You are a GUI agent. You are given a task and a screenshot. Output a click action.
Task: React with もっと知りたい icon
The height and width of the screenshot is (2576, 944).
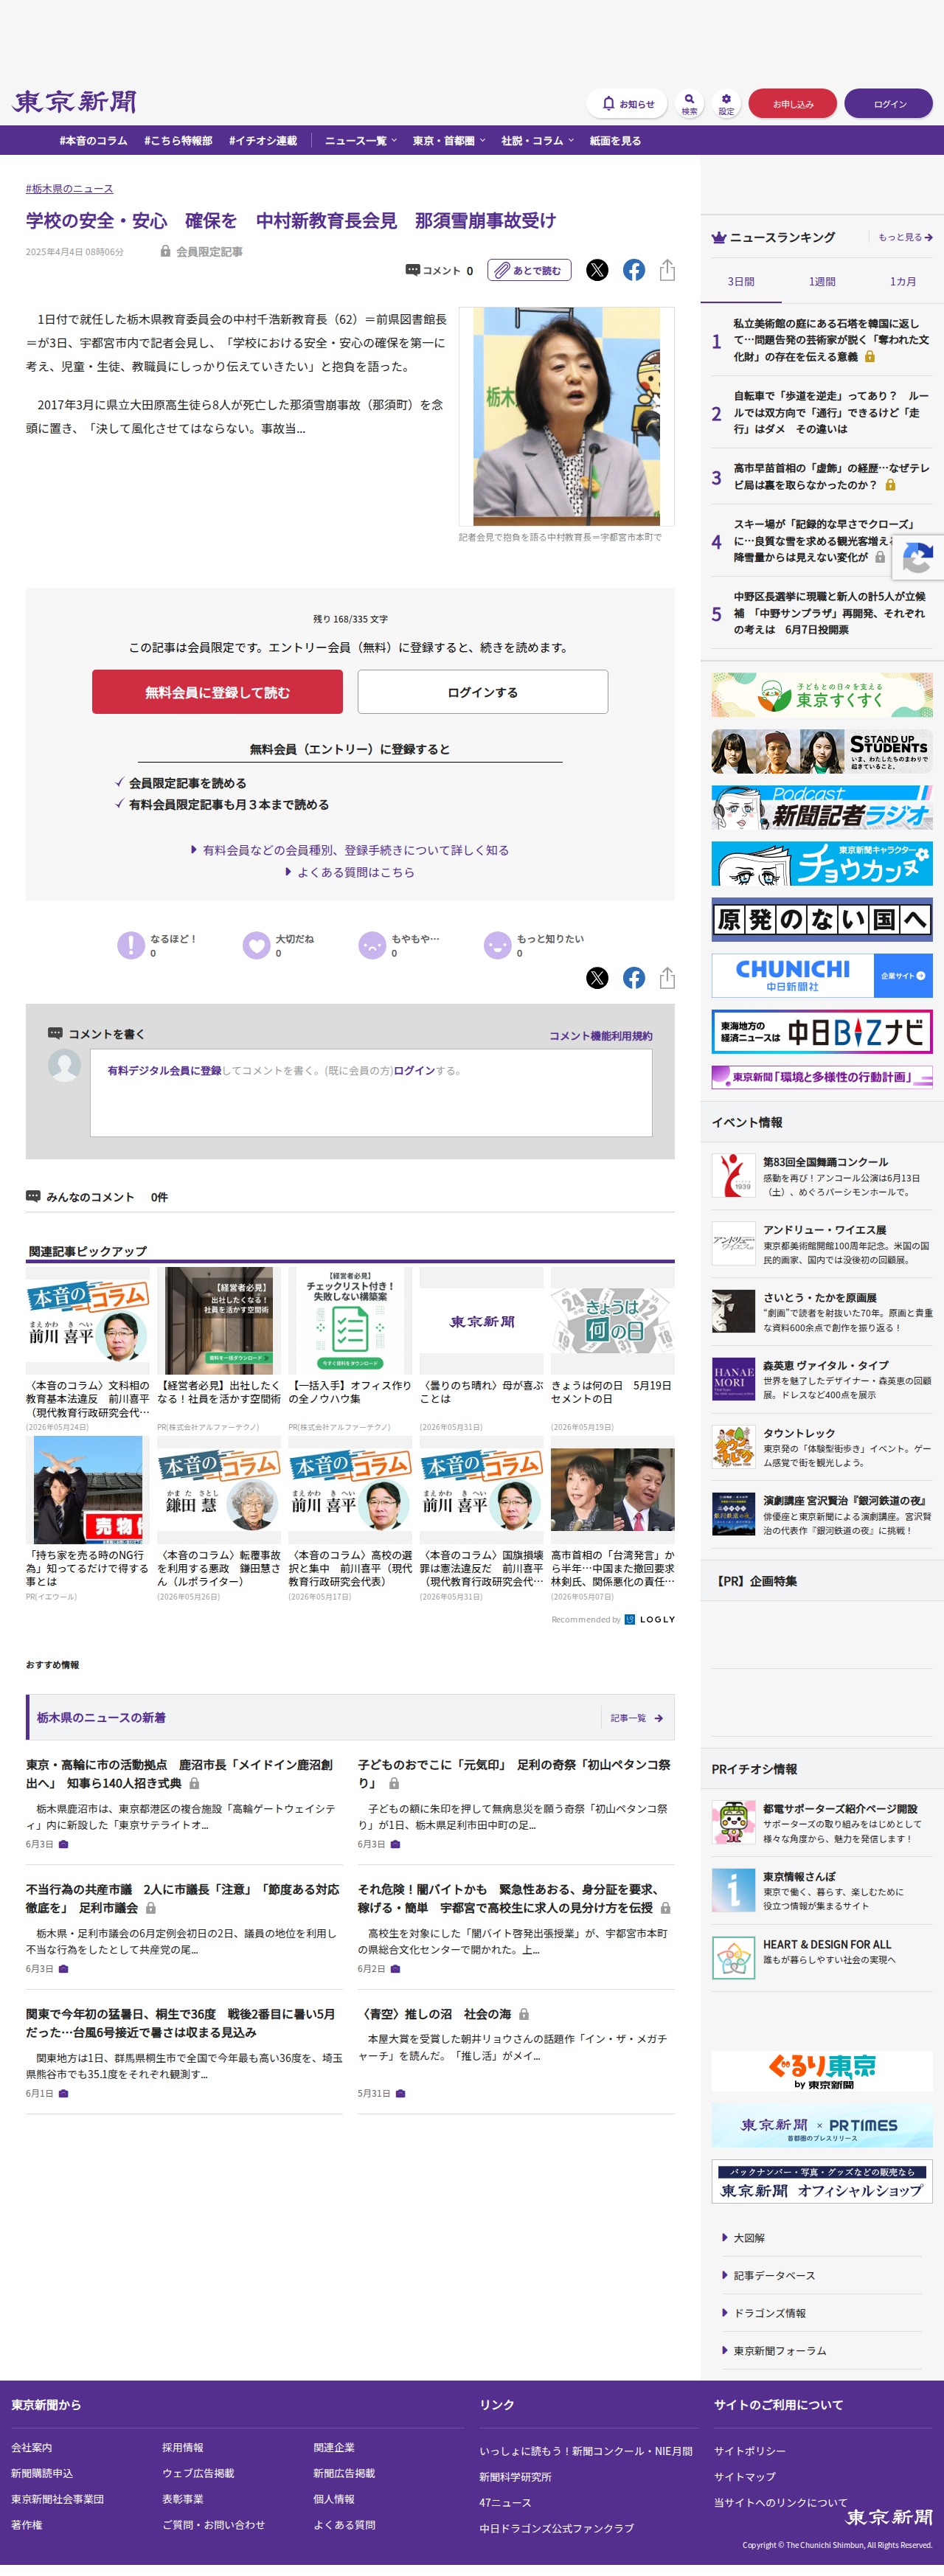(498, 945)
